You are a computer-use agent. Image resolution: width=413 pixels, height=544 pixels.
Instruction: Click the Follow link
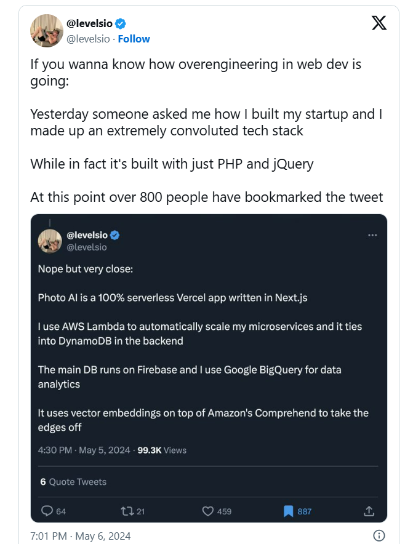point(134,39)
